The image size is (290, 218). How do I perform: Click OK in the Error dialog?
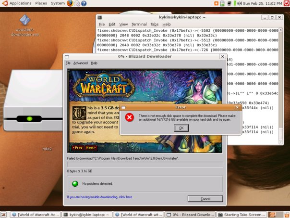point(181,128)
